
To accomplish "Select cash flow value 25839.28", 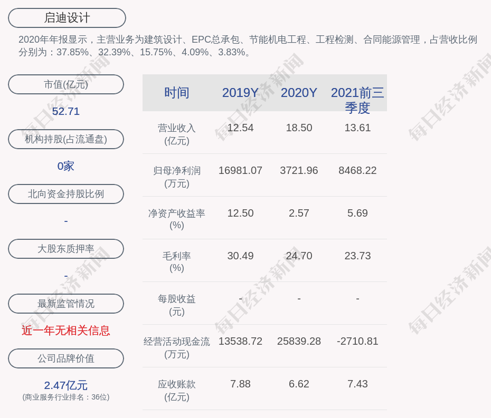I will (x=299, y=341).
